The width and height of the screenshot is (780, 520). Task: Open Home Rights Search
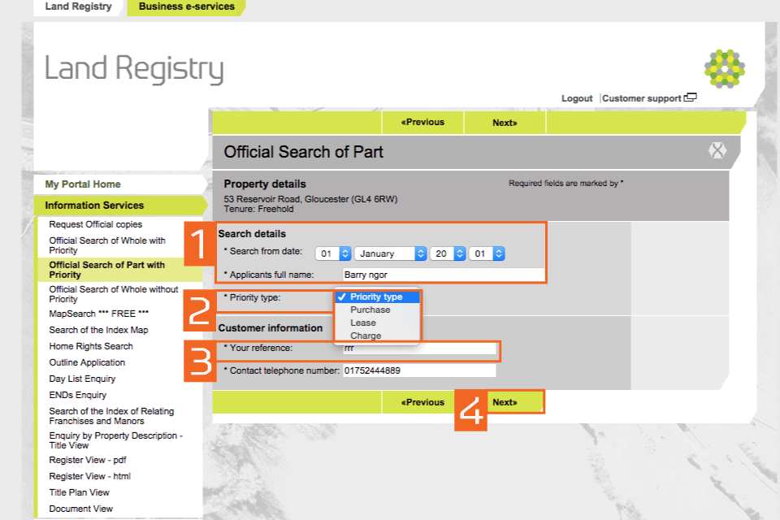91,346
